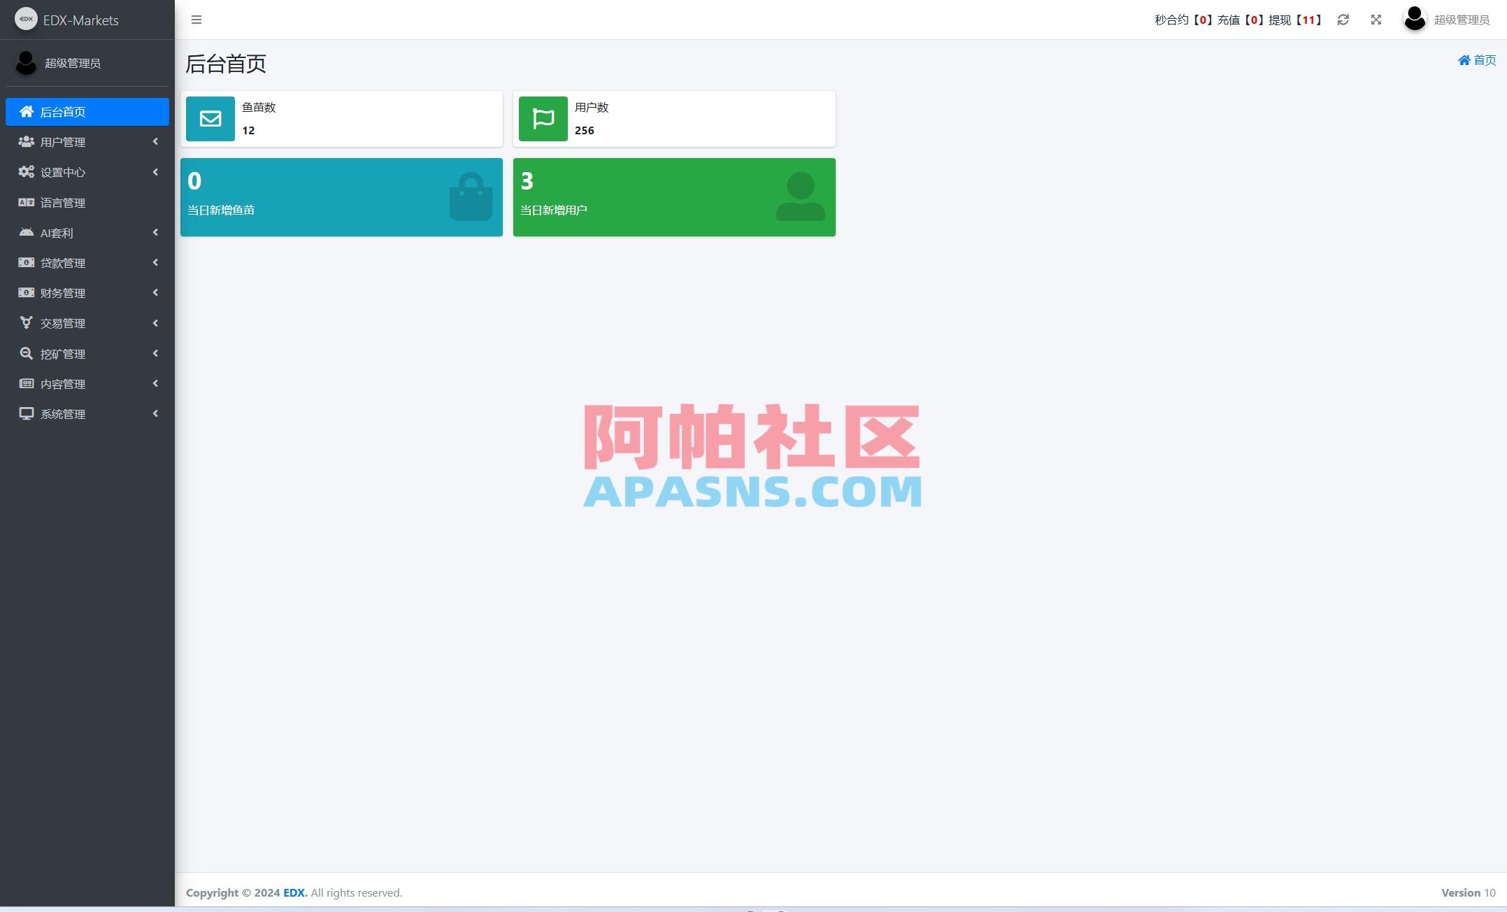Viewport: 1507px width, 912px height.
Task: Expand the 财务管理 menu
Action: point(155,292)
